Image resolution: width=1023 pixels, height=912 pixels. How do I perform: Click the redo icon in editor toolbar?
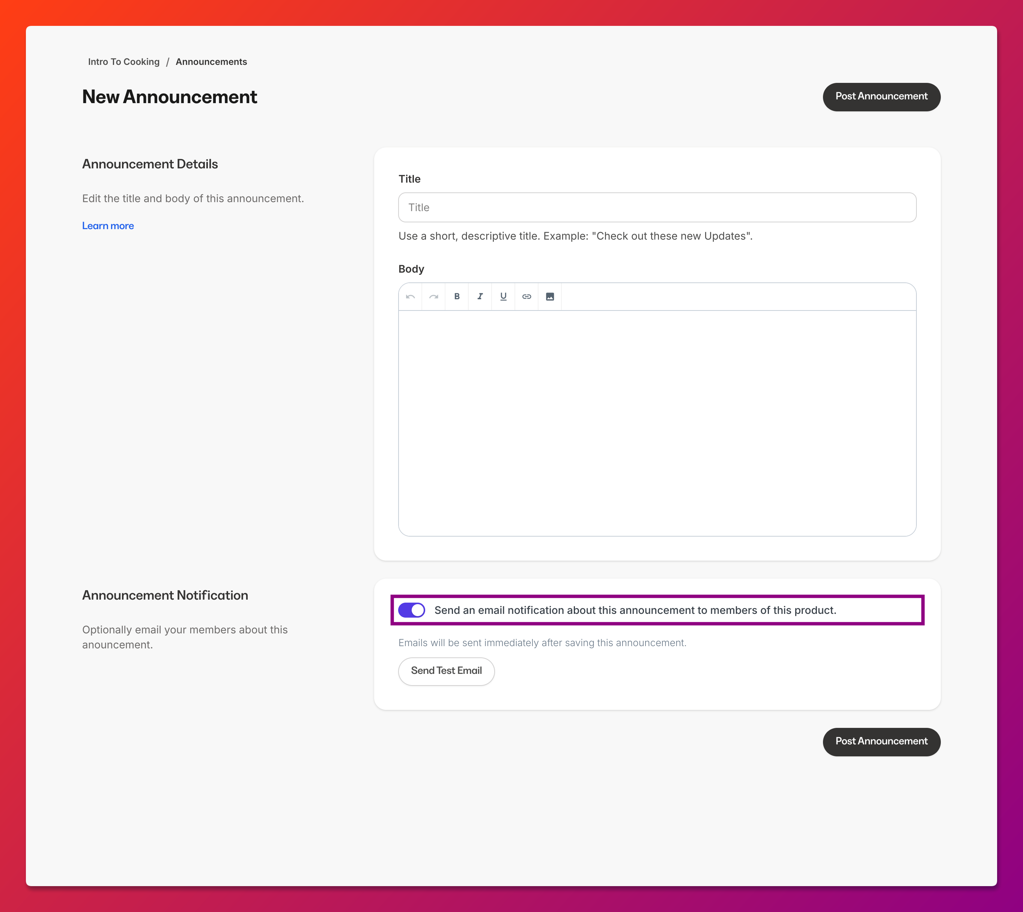tap(434, 297)
